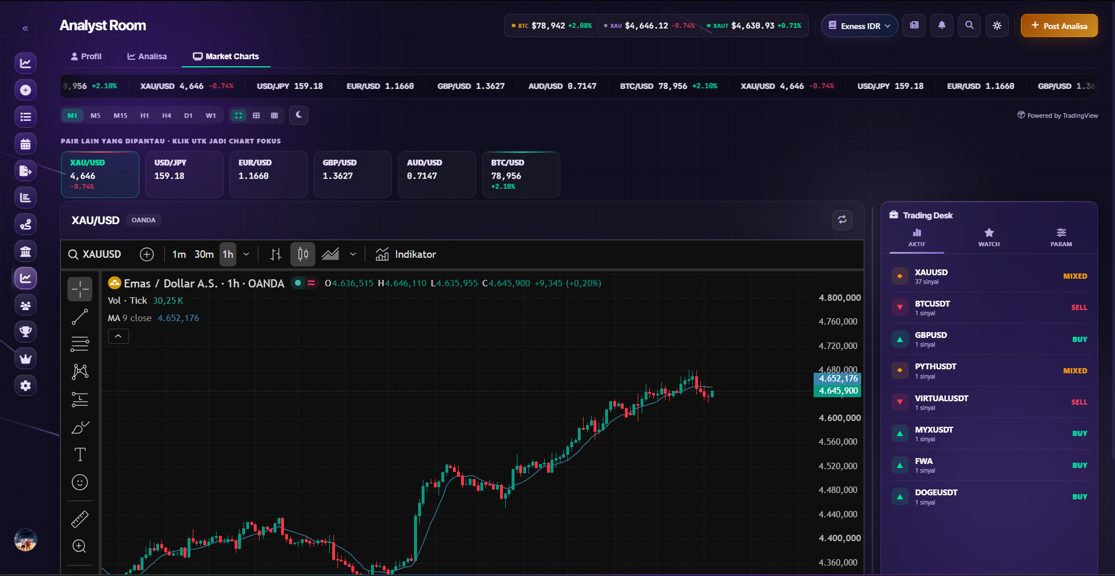Activate the zoom in tool

[80, 546]
